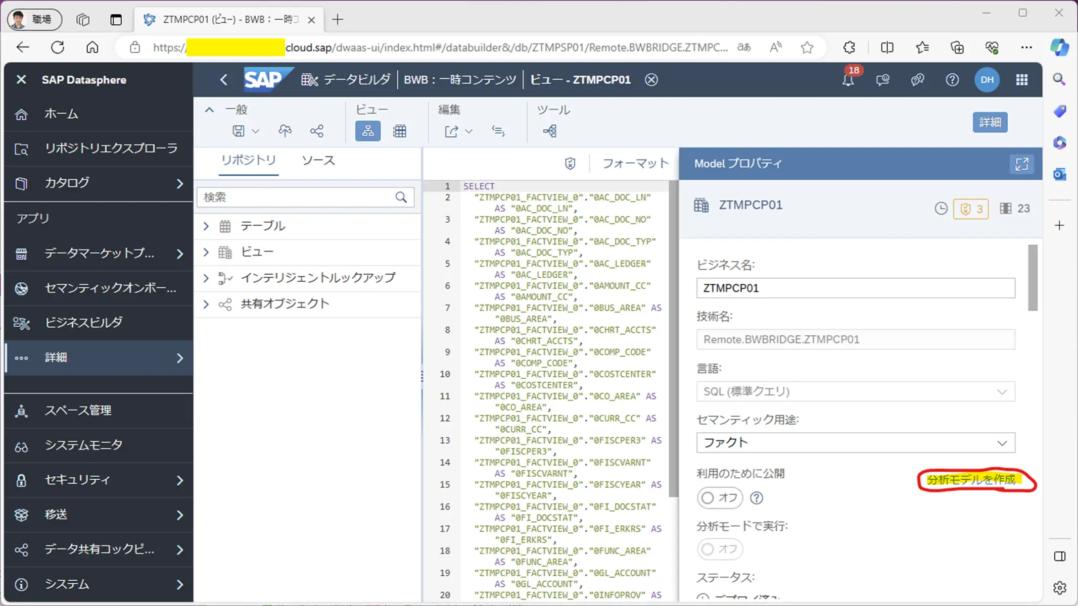Click the clock history icon beside ZTMPCP01
1078x606 pixels.
point(941,209)
